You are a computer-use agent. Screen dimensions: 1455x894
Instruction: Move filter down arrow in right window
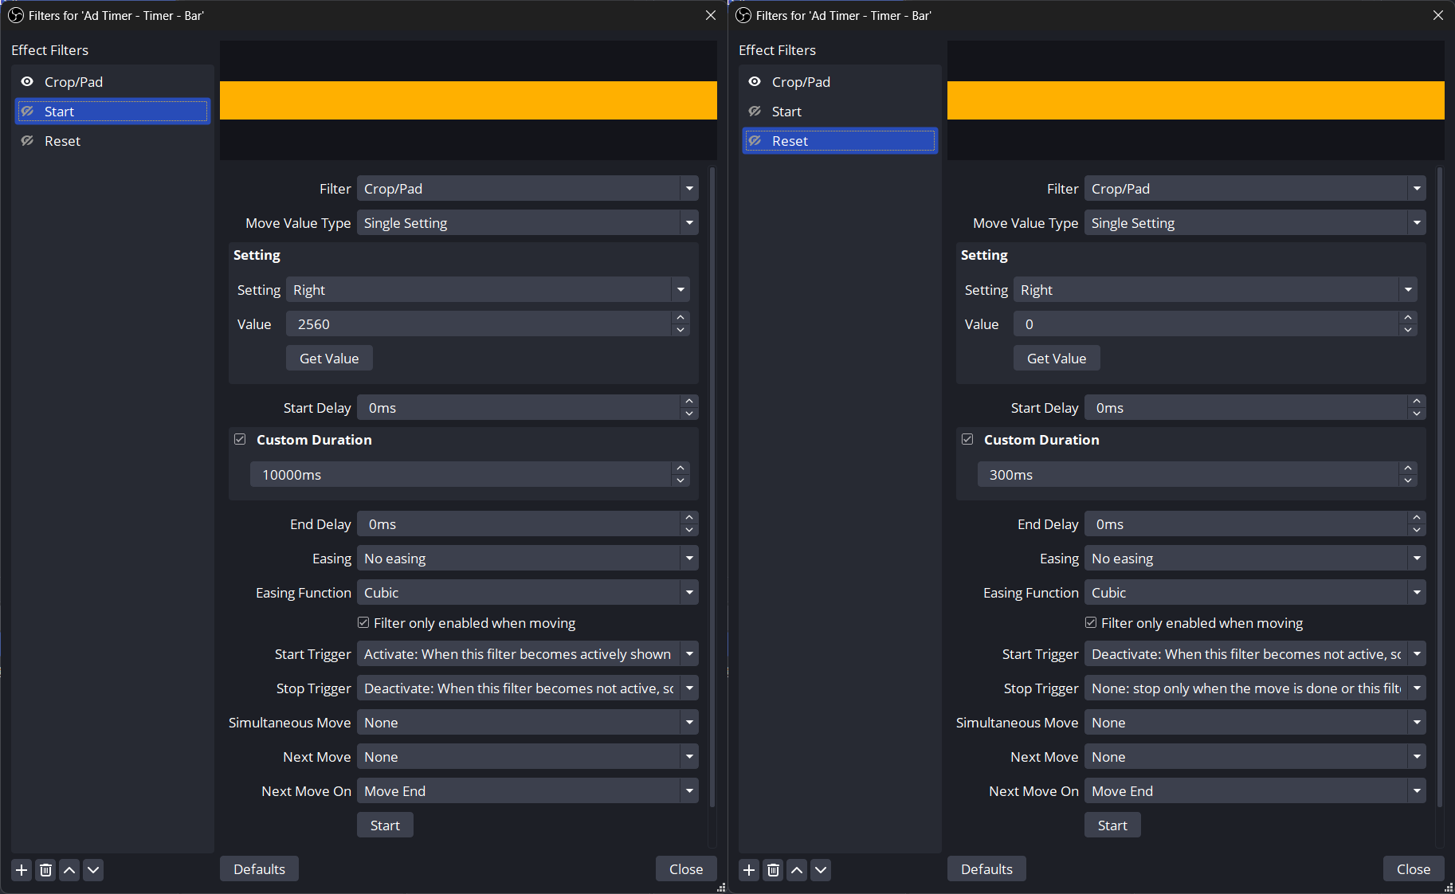(821, 870)
